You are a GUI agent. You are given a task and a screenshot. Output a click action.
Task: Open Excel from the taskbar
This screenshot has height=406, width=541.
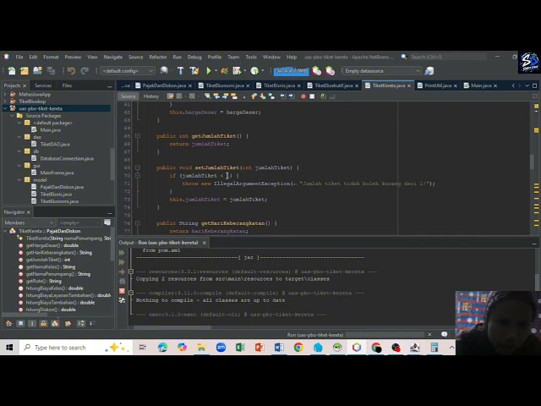tap(240, 348)
